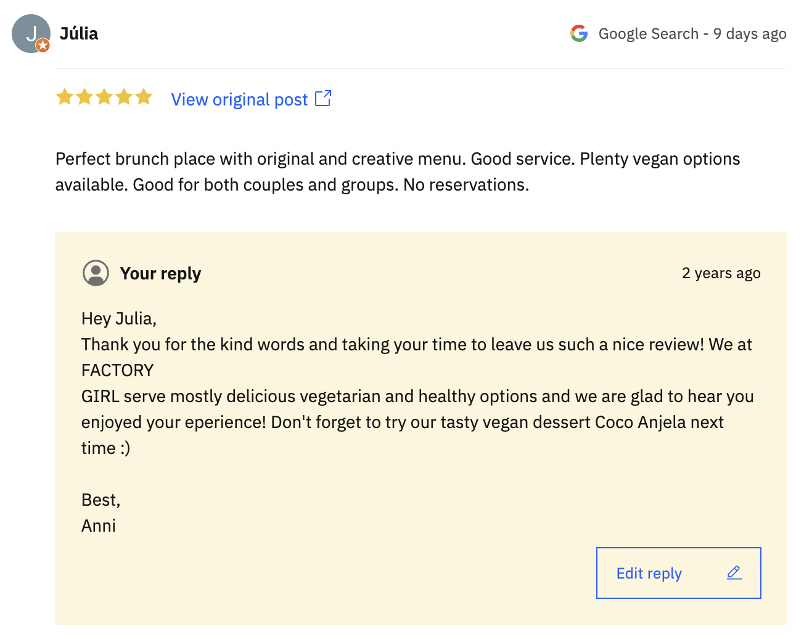Click the 2 years ago reply timestamp

pos(721,273)
